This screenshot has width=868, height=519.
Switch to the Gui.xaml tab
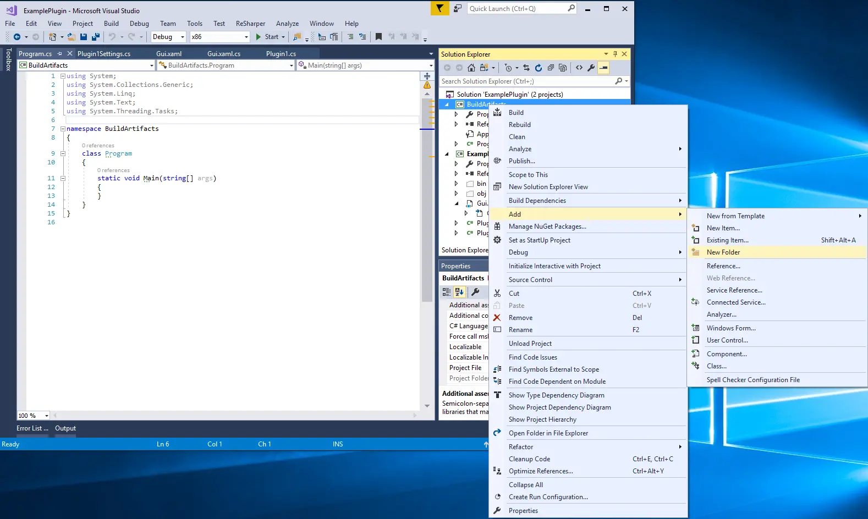(169, 53)
